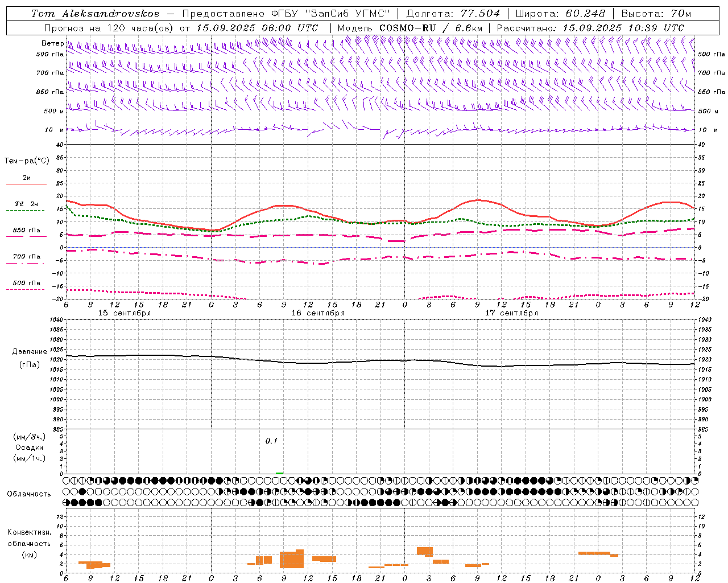The image size is (728, 583).
Task: Click the 500 гПа legend entry in the temperature legend
Action: (26, 283)
